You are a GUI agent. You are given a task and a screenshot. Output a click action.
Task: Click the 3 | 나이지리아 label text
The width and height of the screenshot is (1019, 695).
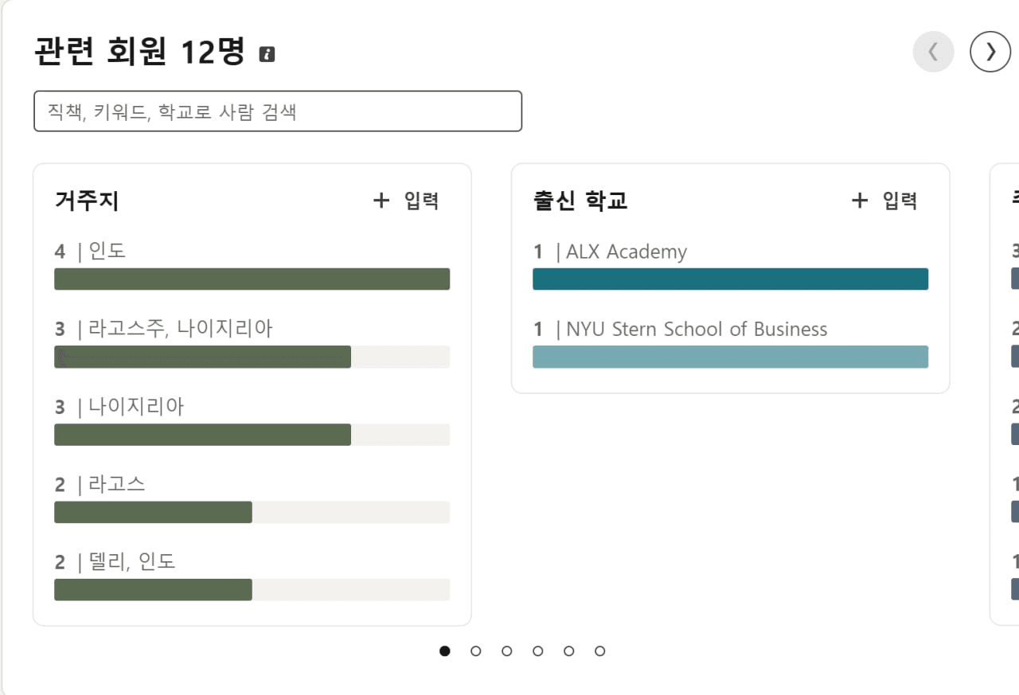(x=119, y=407)
